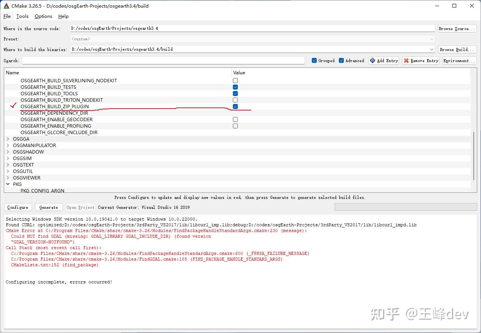Screen dimensions: 481x333
Task: Click the Browse Source button
Action: pos(457,29)
